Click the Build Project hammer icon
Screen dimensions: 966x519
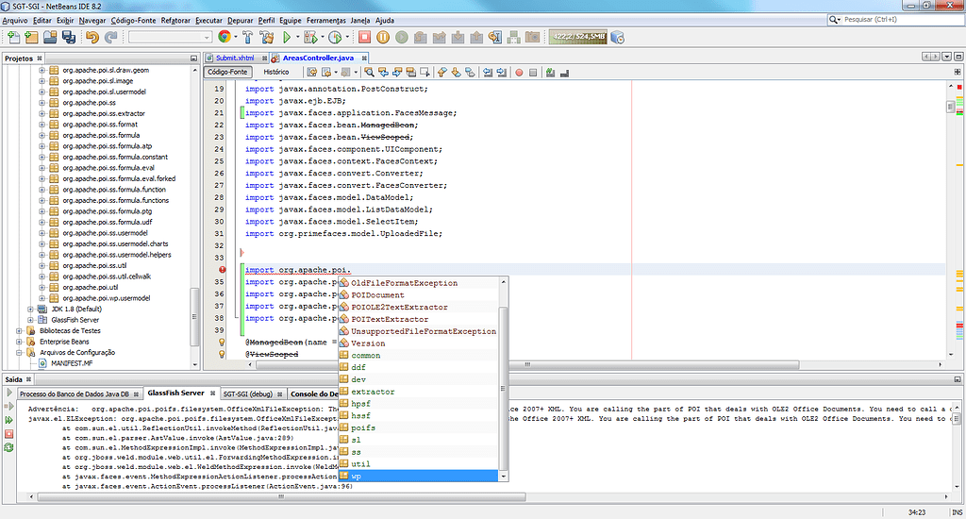[248, 38]
